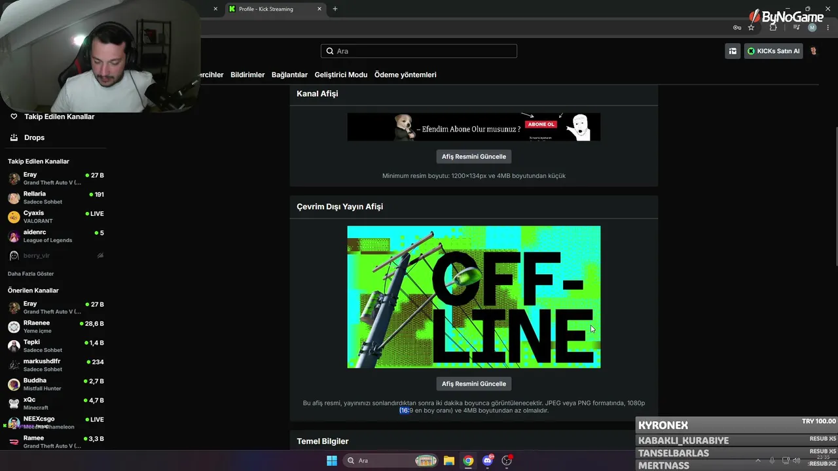Open Discord from the taskbar
This screenshot has height=471, width=838.
[488, 461]
